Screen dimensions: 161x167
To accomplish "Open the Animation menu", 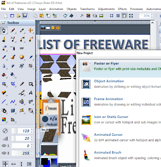I will click(56, 9).
